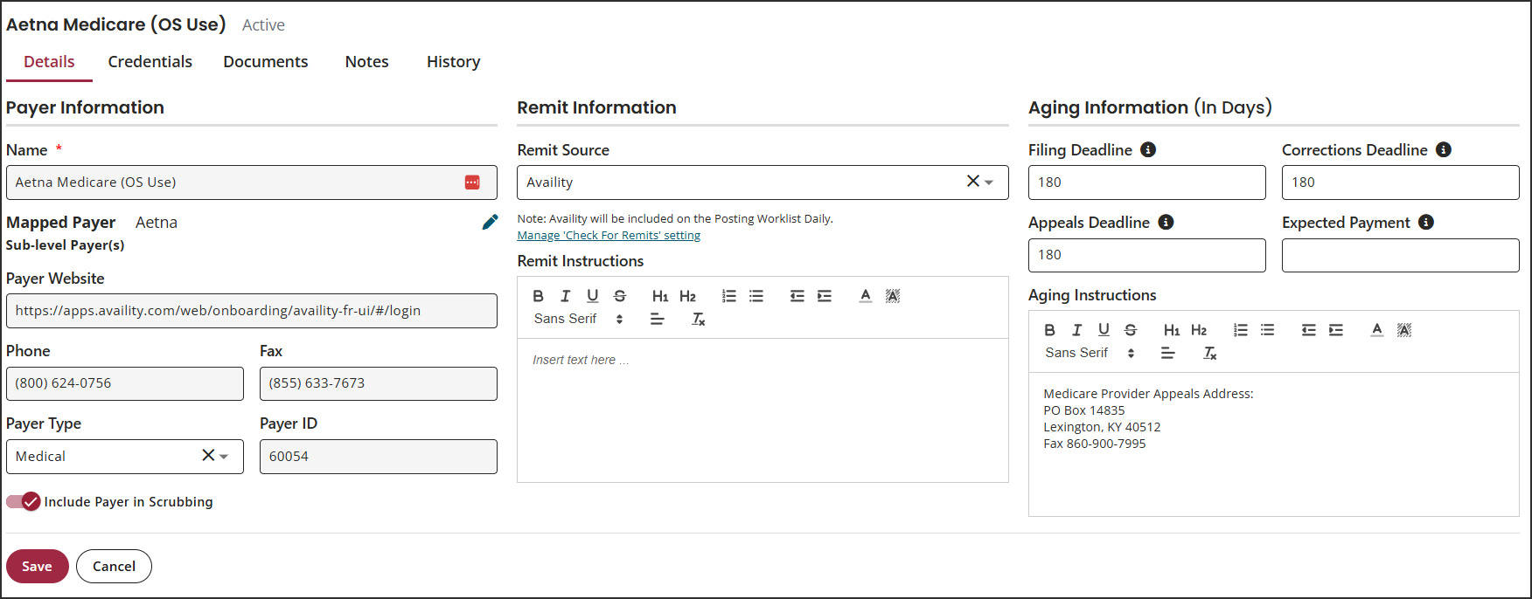Clear formatting in Remit Instructions editor
This screenshot has width=1532, height=599.
[698, 320]
